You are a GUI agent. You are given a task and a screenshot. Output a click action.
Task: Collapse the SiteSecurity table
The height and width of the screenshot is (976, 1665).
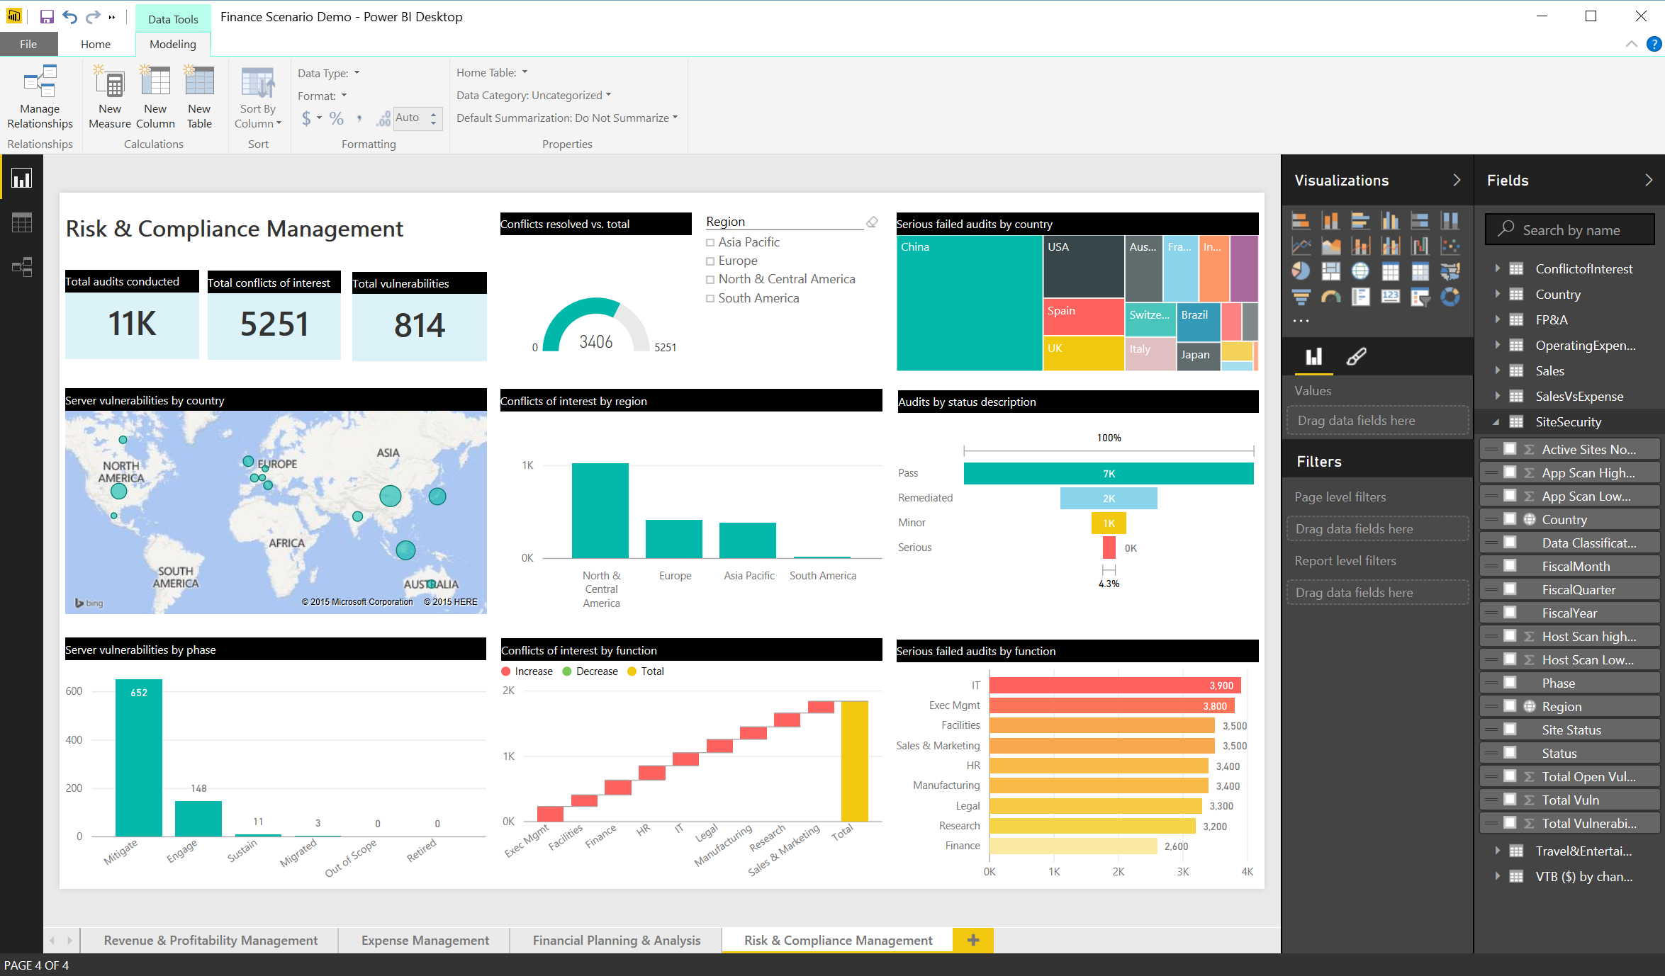(1496, 422)
